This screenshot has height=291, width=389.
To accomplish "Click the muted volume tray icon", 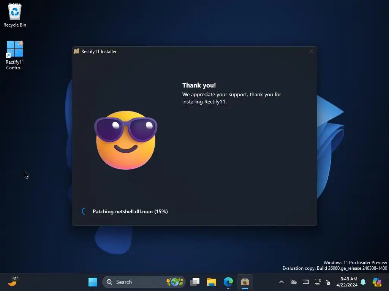I will point(327,282).
